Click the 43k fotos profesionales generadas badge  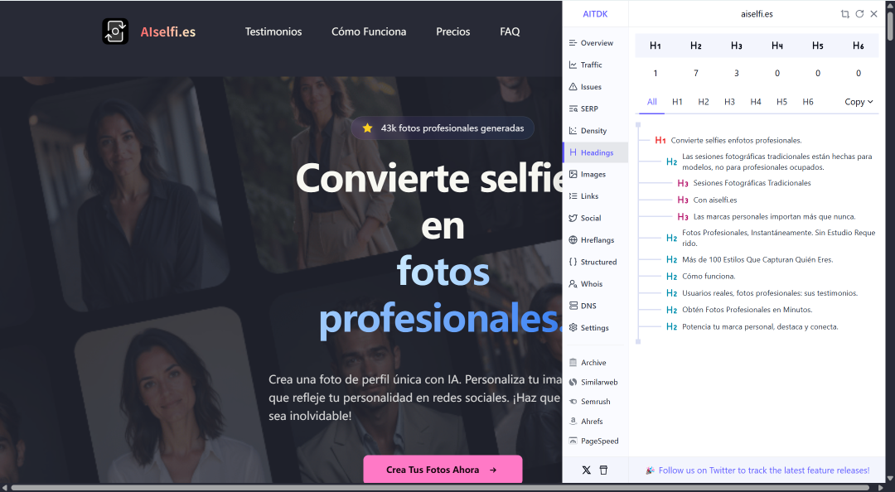click(x=443, y=128)
